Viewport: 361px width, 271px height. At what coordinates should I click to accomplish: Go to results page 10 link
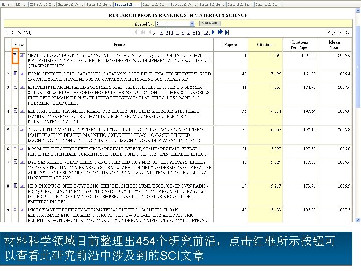(207, 32)
